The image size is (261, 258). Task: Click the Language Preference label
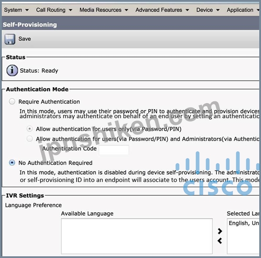pyautogui.click(x=33, y=205)
